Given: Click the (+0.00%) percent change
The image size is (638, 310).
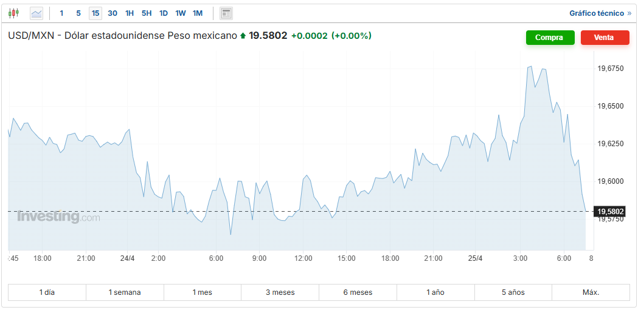Looking at the screenshot, I should click(352, 36).
